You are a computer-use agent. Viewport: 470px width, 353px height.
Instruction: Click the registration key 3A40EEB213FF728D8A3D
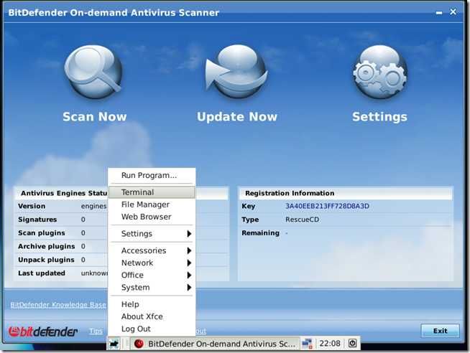pyautogui.click(x=327, y=206)
